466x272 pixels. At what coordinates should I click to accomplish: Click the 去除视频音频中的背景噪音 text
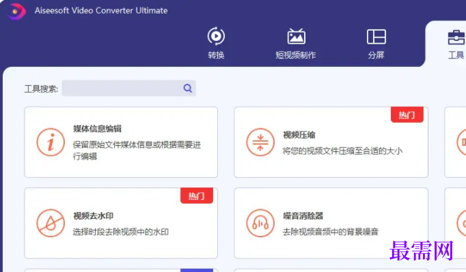(x=331, y=232)
